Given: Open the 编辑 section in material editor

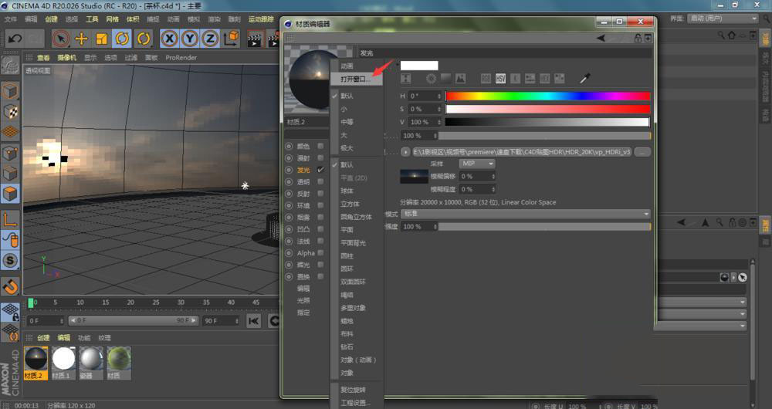Looking at the screenshot, I should tap(303, 289).
